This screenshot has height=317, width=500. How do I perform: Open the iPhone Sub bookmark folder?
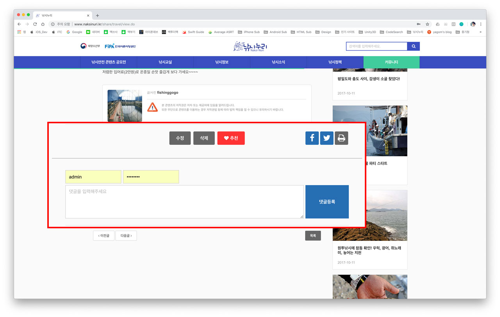pos(248,32)
